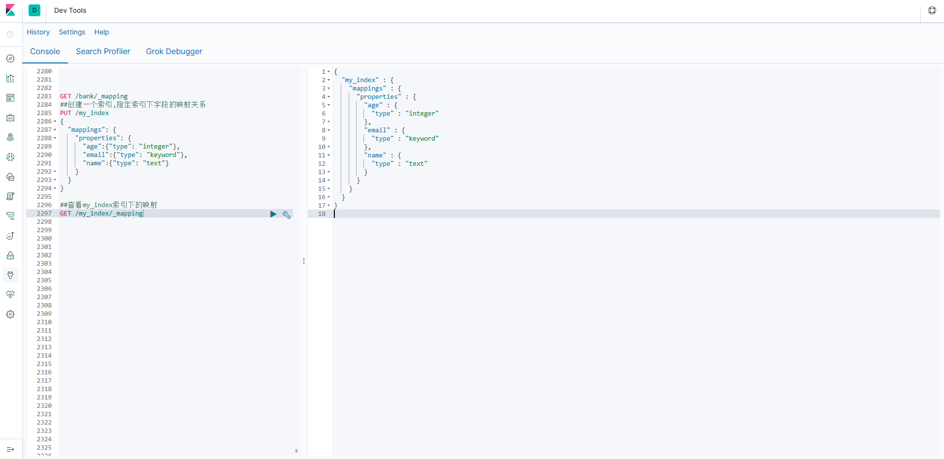
Task: Open Discover from the compass sidebar icon
Action: pos(10,59)
